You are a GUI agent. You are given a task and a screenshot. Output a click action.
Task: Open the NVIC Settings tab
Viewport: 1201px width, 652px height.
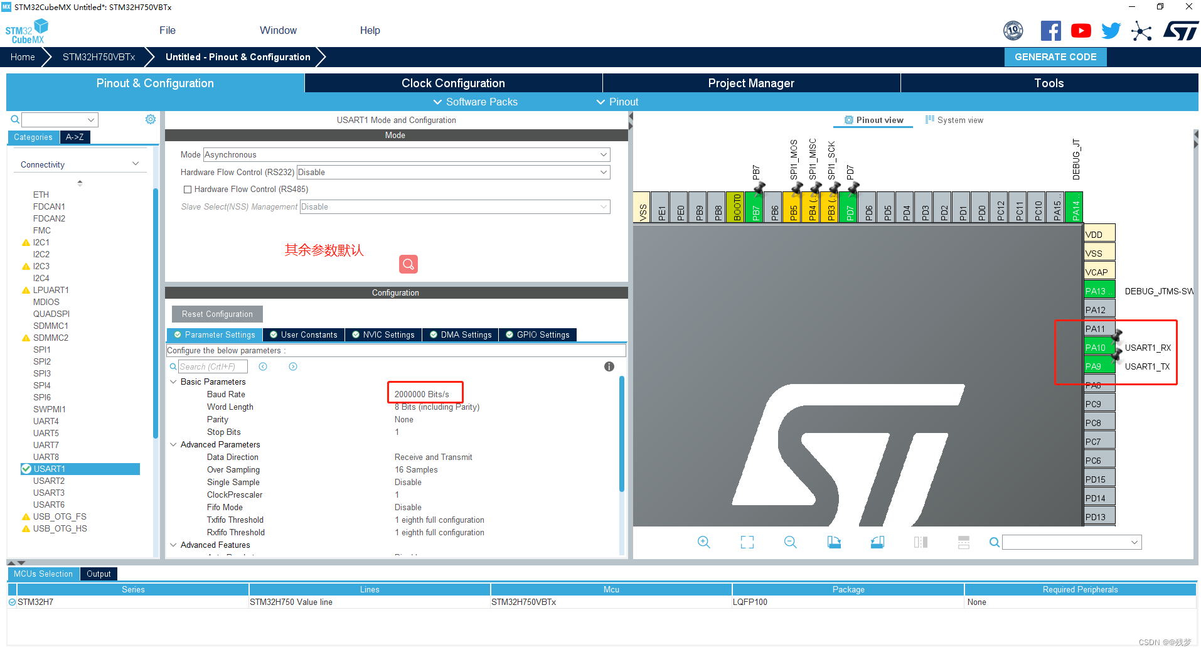(383, 334)
